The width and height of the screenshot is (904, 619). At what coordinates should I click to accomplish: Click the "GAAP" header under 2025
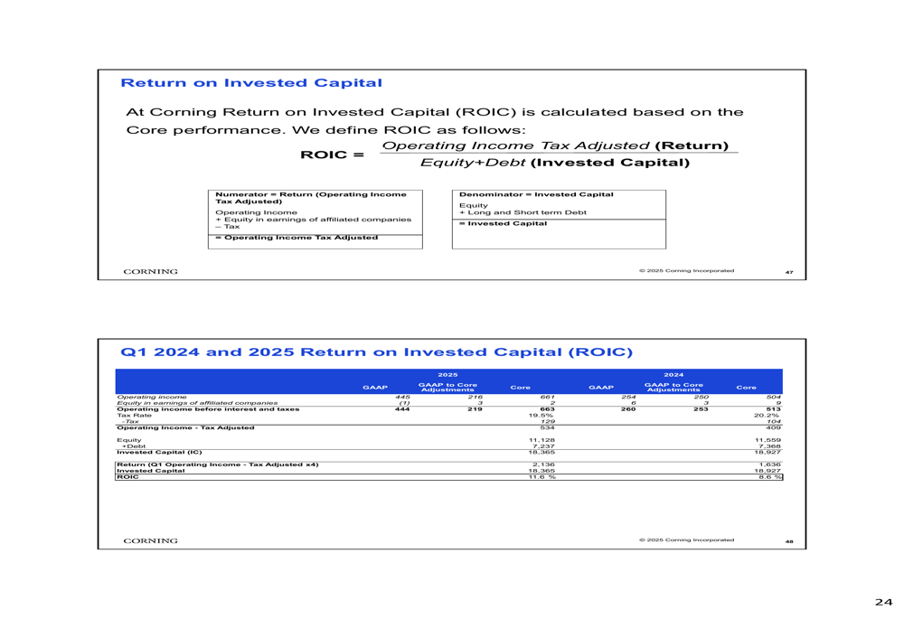click(375, 388)
